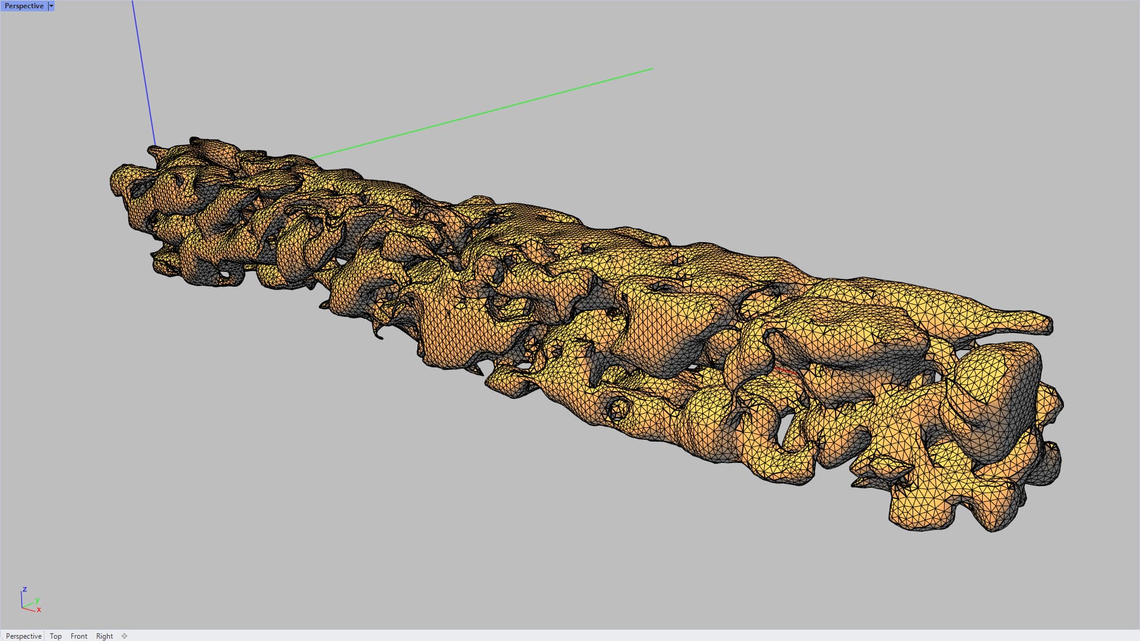Viewport: 1140px width, 641px height.
Task: Click the blue Z label on axes icon
Action: [x=24, y=589]
